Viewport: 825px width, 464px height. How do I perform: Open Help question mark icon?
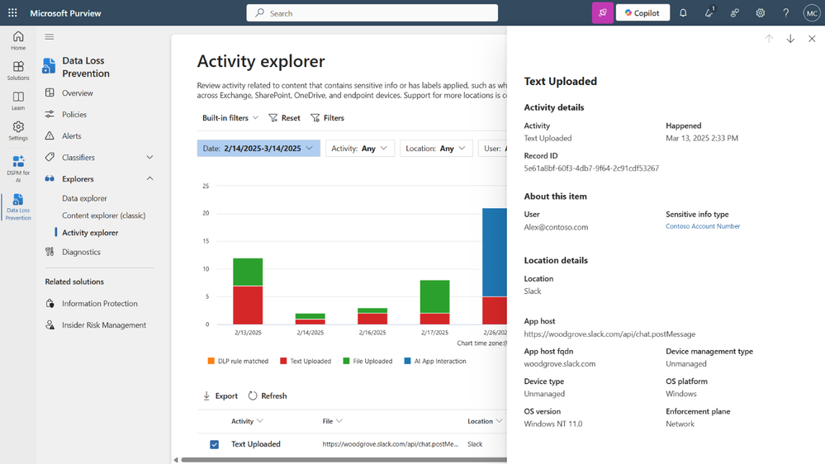tap(786, 12)
